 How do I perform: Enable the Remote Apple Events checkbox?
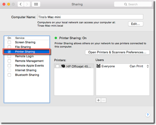9,65
